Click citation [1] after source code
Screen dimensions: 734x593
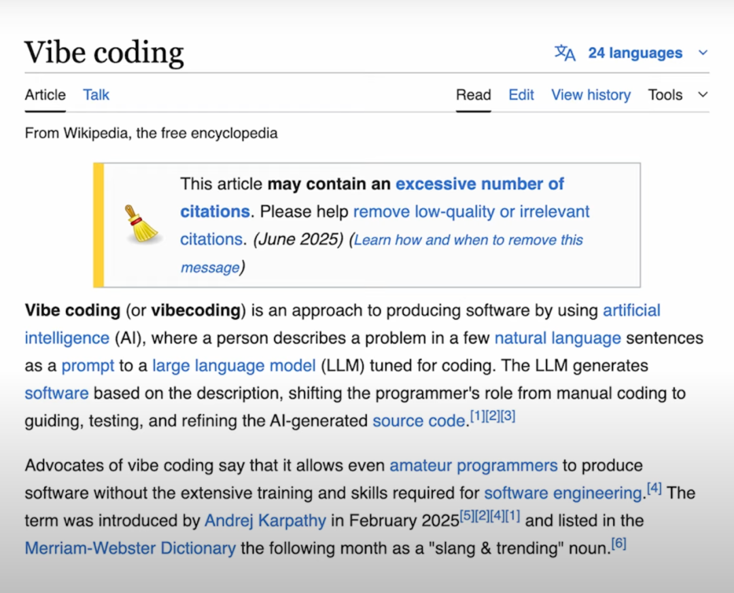point(477,416)
